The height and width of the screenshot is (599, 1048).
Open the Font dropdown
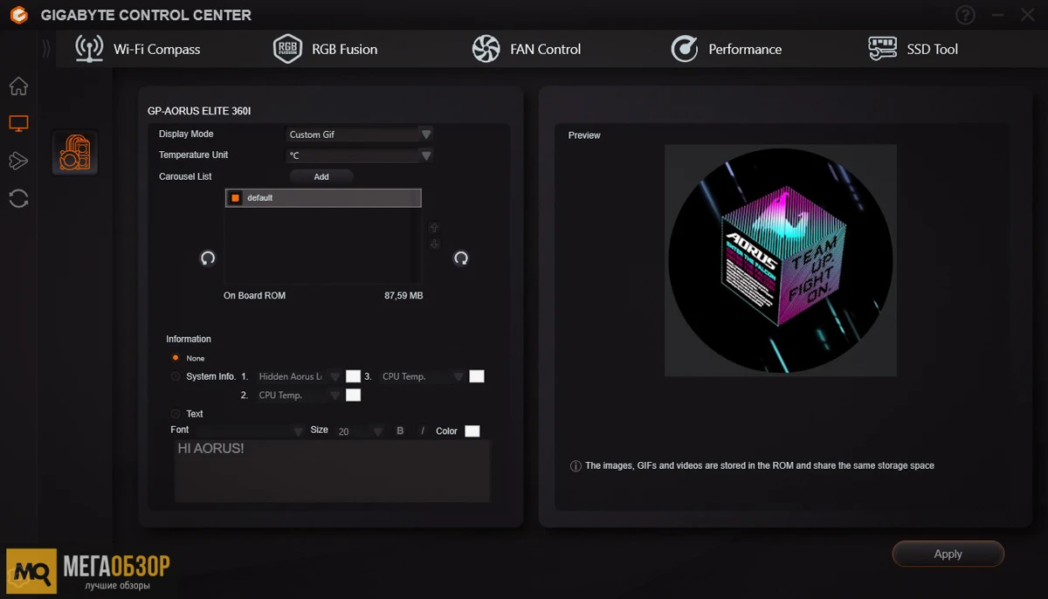tap(248, 430)
